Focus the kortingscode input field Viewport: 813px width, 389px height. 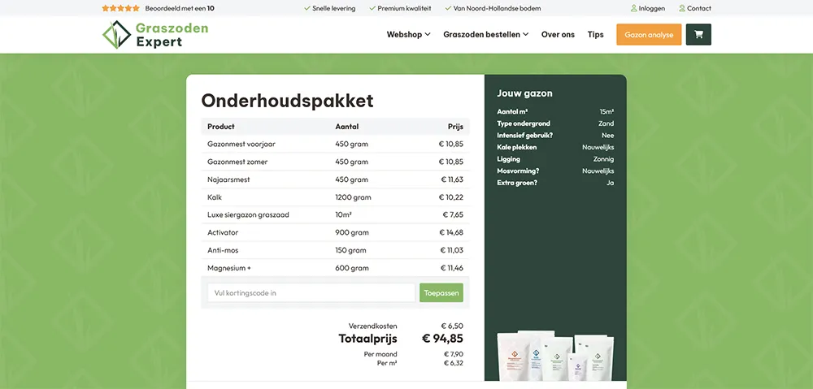(311, 292)
